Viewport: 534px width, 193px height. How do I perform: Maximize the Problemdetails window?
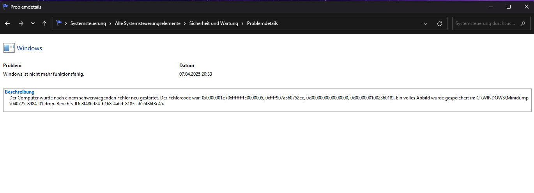click(509, 7)
